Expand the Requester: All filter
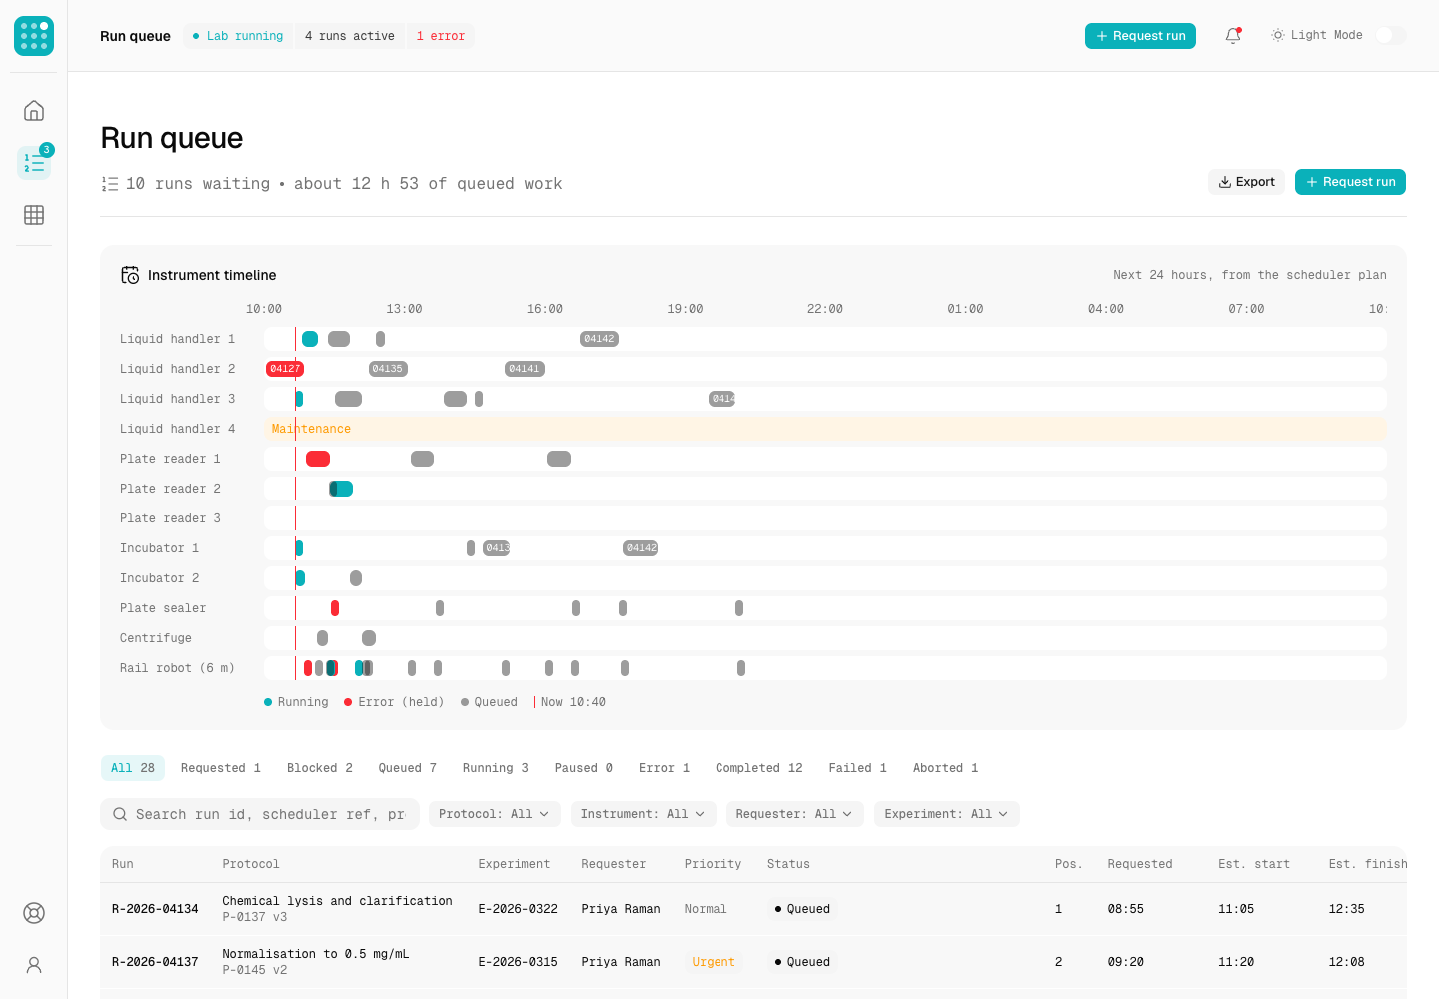The width and height of the screenshot is (1439, 999). [794, 814]
